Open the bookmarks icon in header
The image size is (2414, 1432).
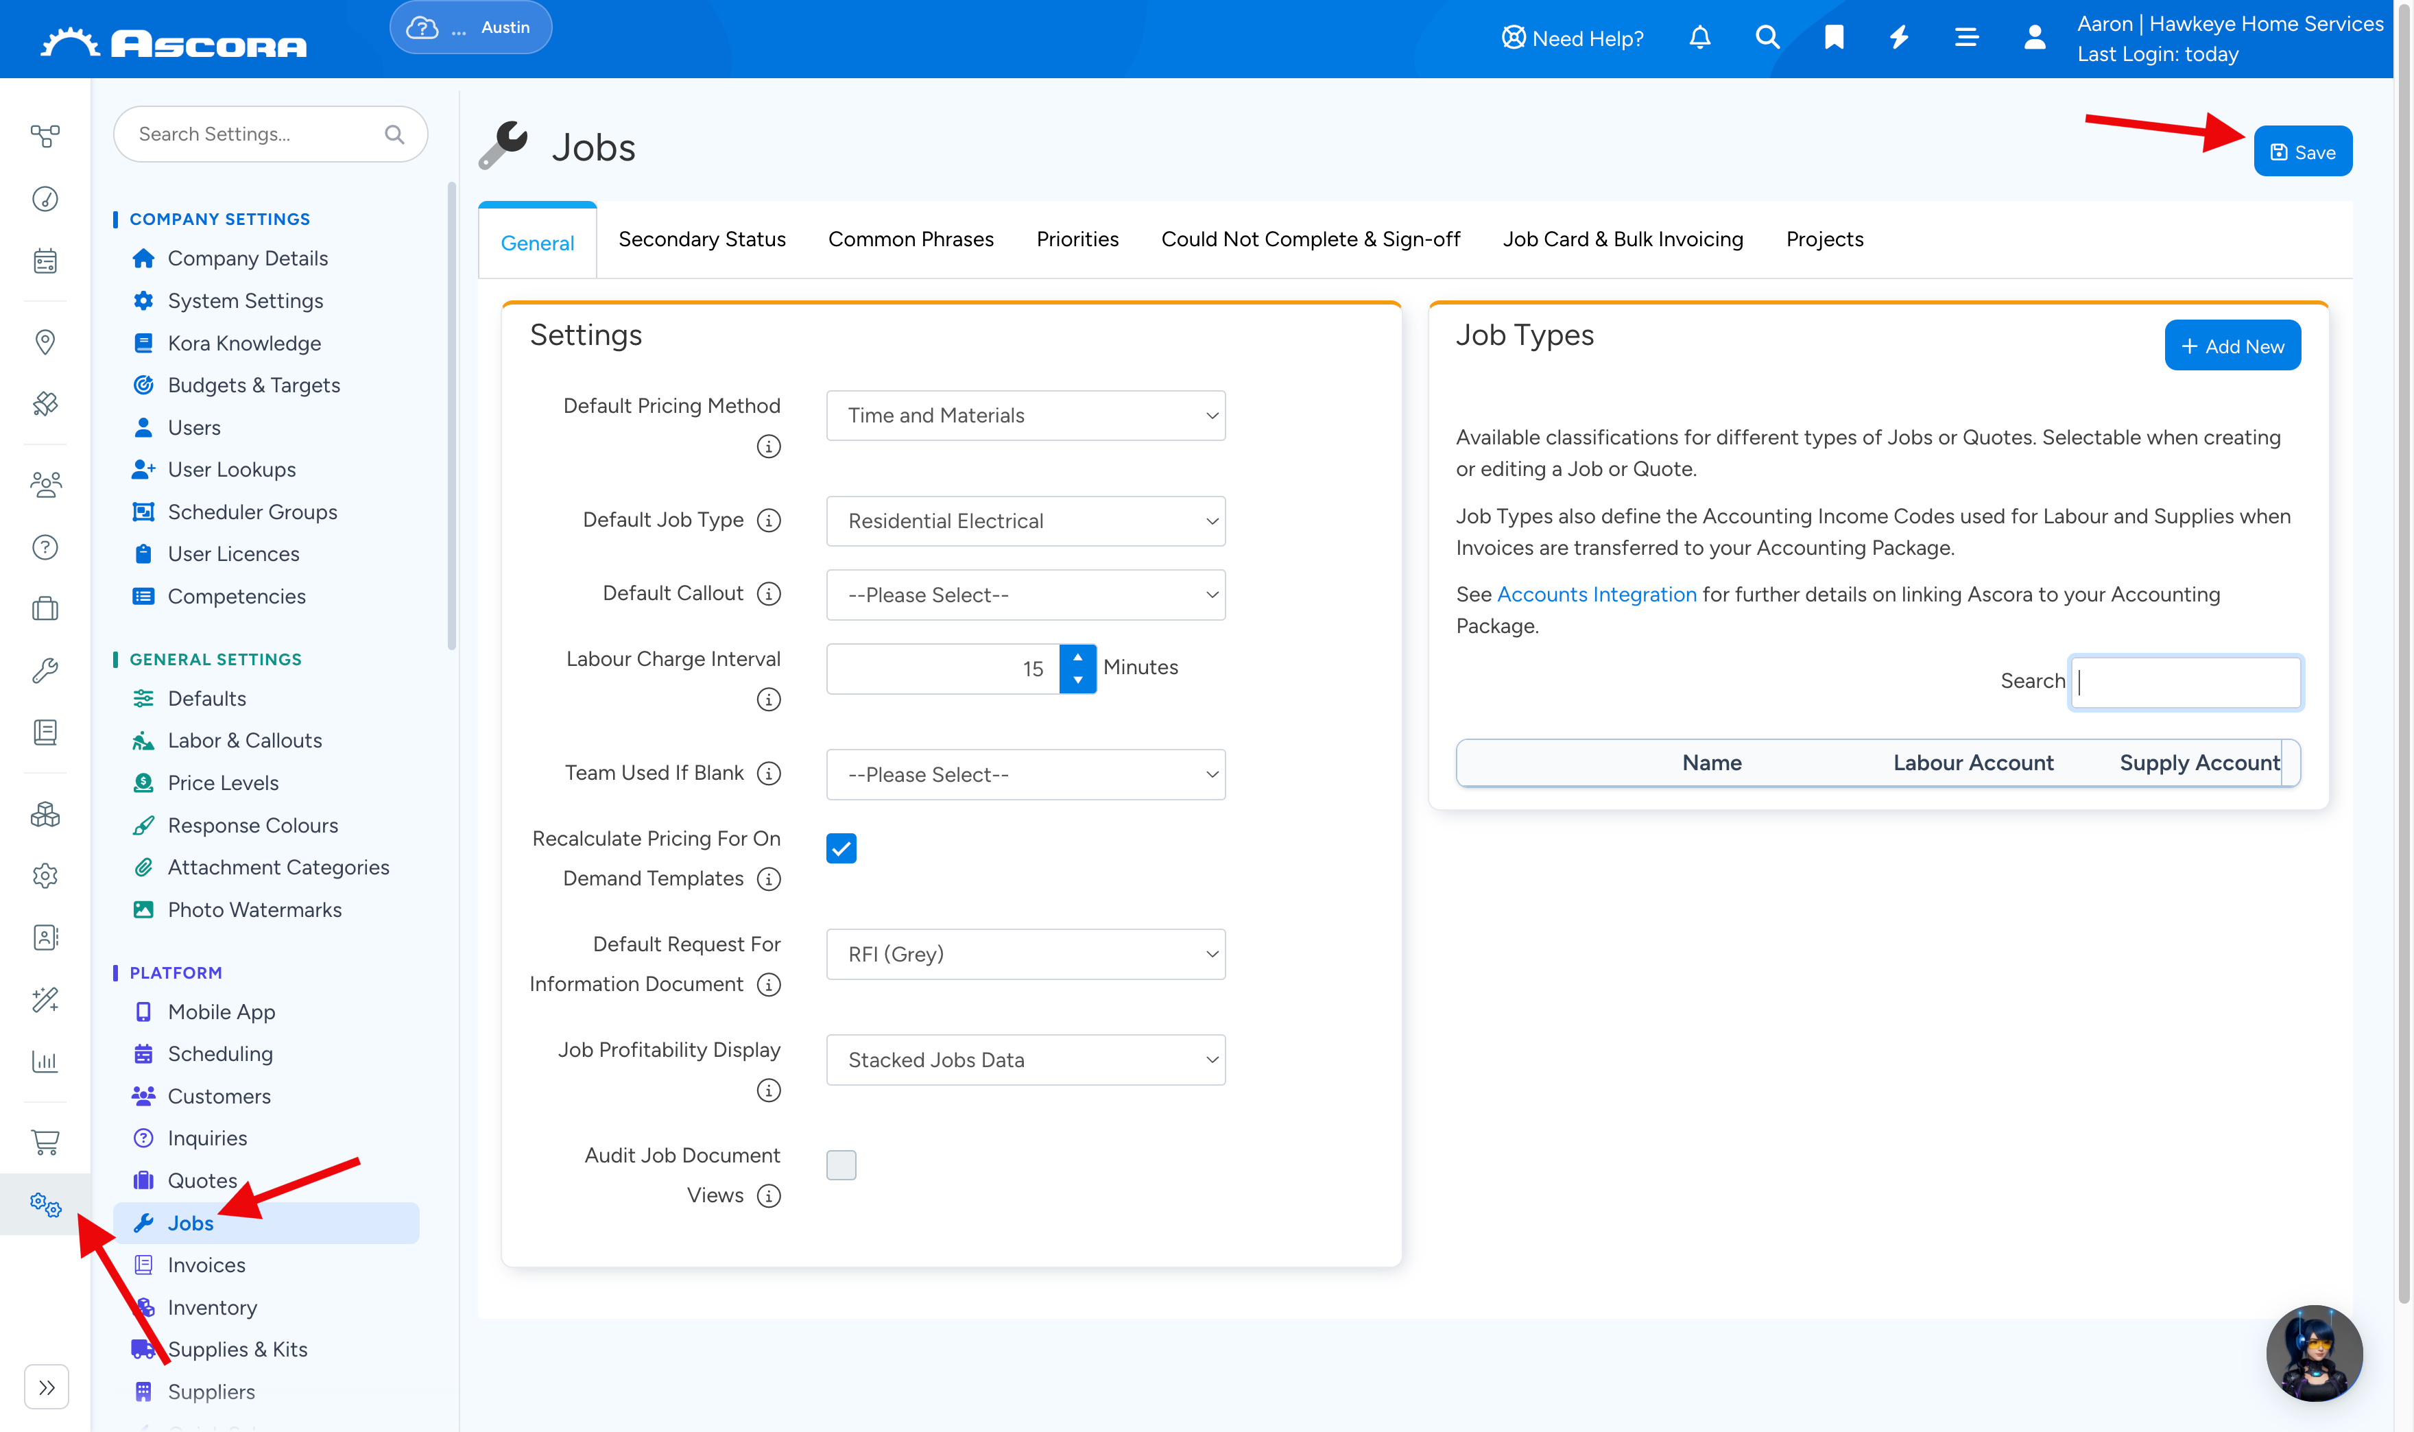pyautogui.click(x=1834, y=38)
